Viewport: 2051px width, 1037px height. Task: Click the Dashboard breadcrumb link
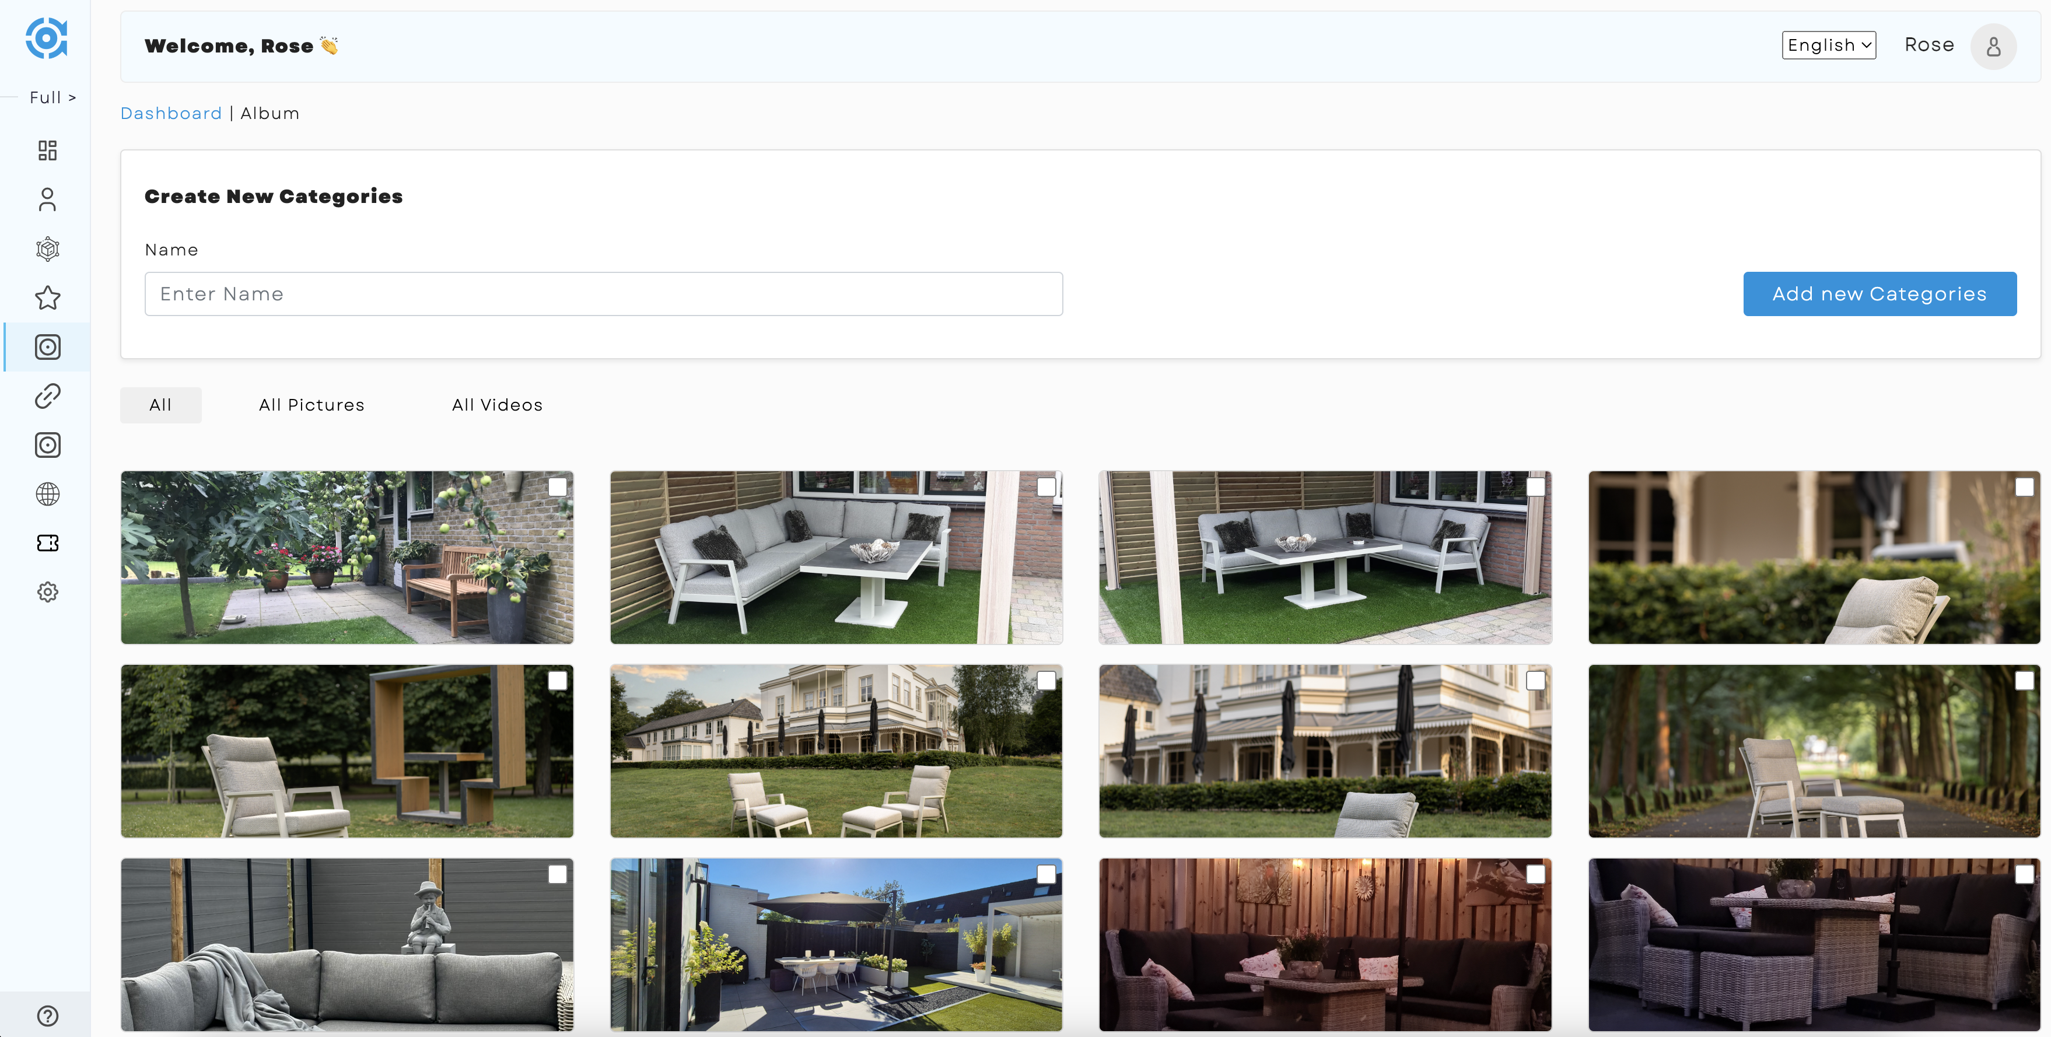pos(170,113)
